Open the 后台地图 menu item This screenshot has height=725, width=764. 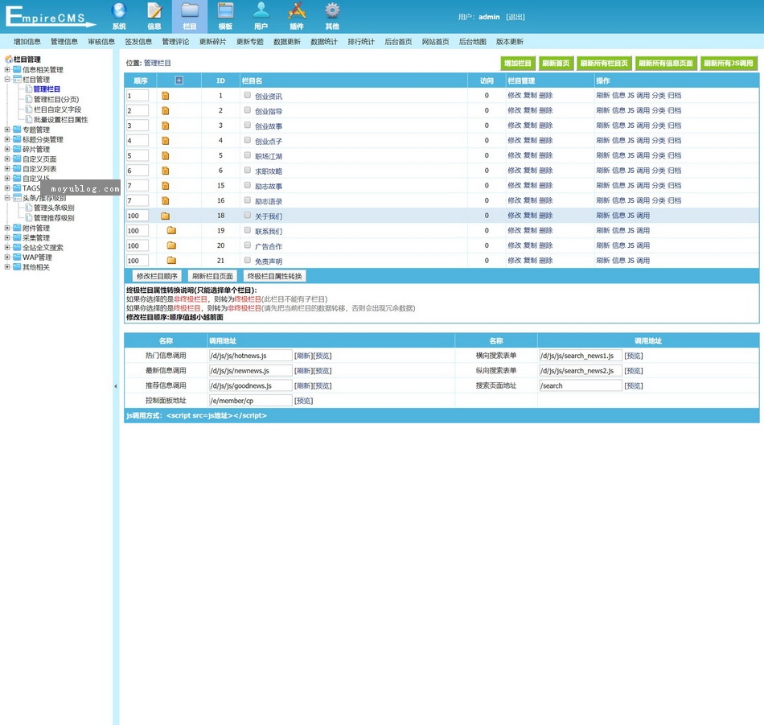tap(473, 42)
